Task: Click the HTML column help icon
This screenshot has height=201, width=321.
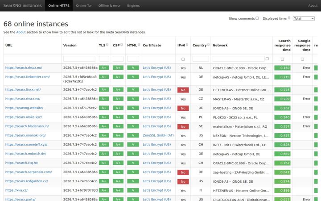Action: click(x=139, y=45)
